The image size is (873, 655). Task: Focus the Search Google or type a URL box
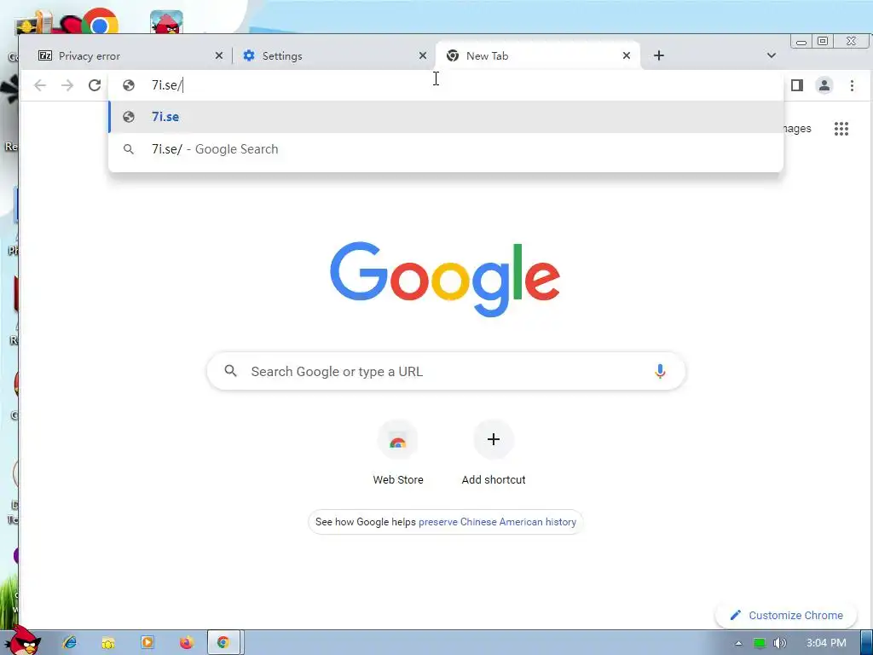pyautogui.click(x=446, y=371)
